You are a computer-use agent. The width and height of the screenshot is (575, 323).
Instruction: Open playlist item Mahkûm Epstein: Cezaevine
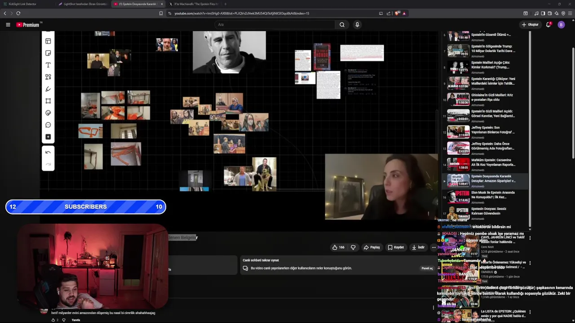484,164
